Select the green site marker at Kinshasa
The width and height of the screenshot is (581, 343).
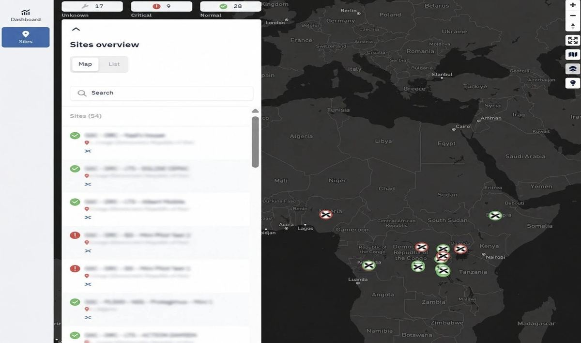coord(369,265)
